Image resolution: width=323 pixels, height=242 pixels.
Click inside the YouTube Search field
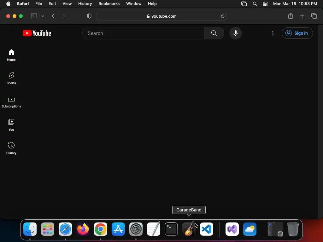144,33
